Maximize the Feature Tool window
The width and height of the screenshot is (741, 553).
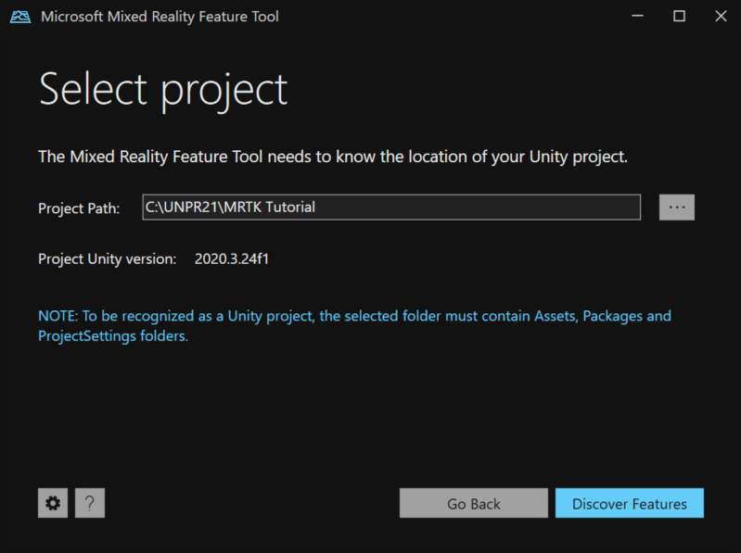679,17
